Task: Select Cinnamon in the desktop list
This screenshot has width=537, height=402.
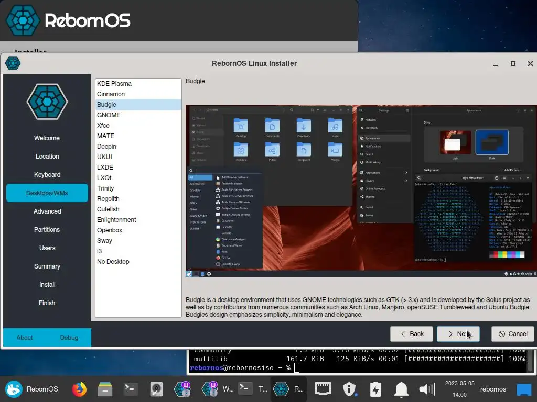Action: tap(138, 94)
